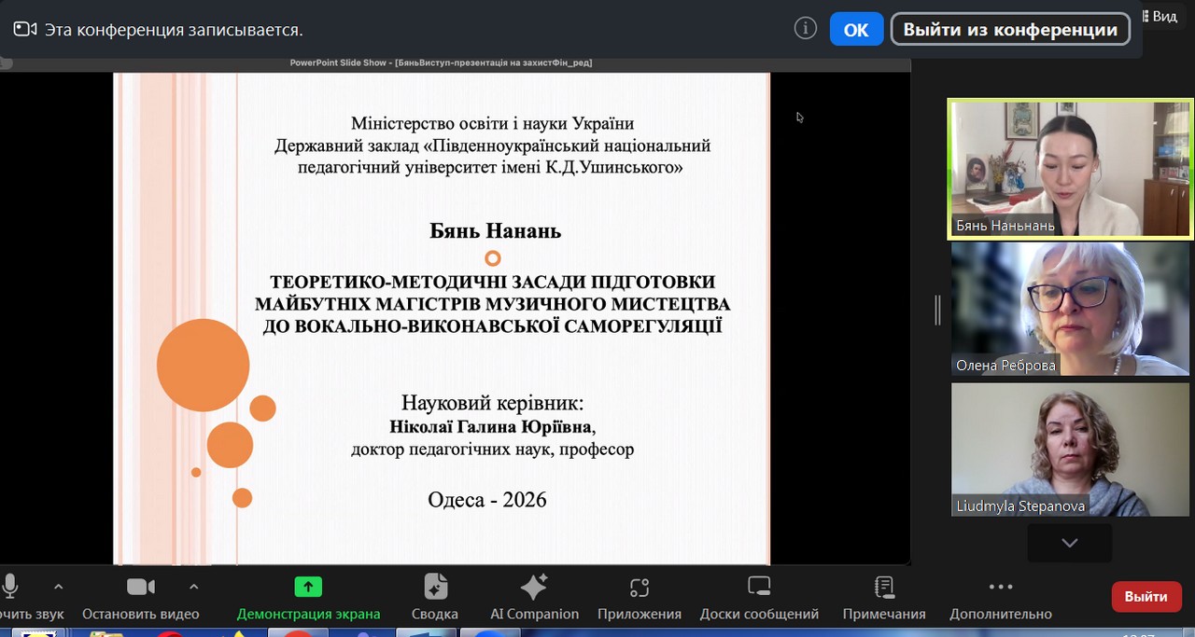This screenshot has height=637, width=1195.
Task: Click the recording camera indicator icon
Action: click(25, 30)
